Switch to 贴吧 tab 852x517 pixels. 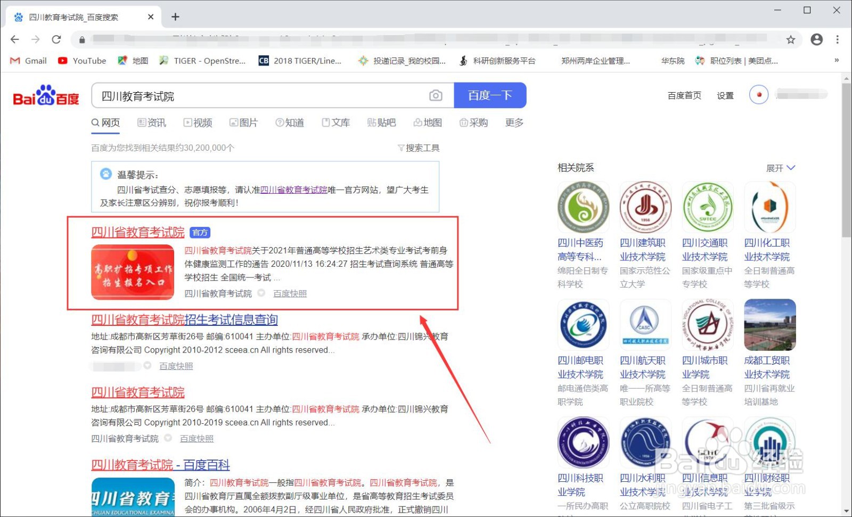(382, 123)
